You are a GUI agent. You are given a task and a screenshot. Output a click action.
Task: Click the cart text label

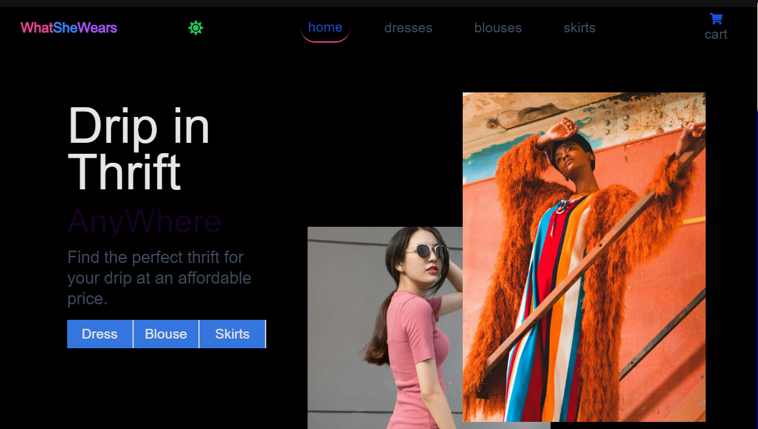point(715,35)
